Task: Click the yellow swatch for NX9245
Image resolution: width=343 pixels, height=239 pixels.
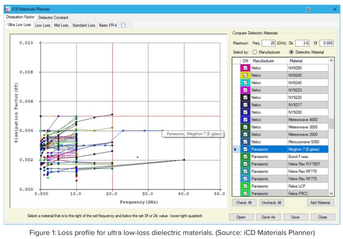Action: tap(245, 75)
